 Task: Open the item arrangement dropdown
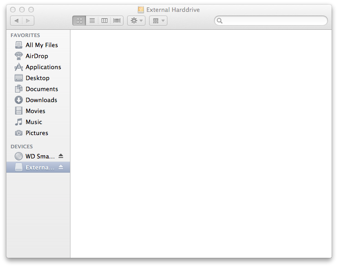click(158, 21)
